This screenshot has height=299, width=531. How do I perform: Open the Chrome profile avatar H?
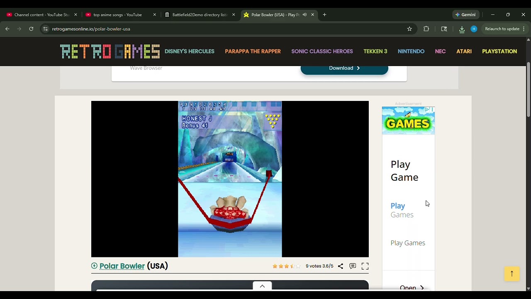point(474,29)
